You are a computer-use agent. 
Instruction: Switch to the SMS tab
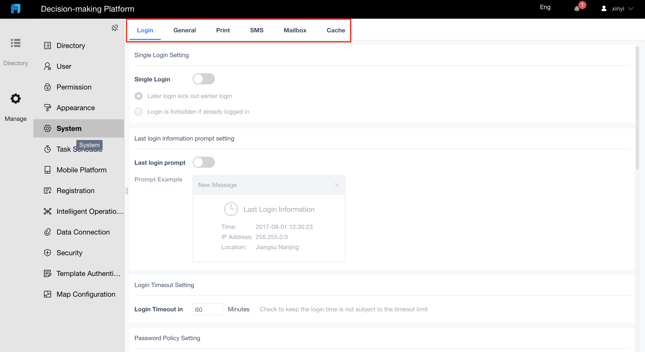click(x=257, y=30)
